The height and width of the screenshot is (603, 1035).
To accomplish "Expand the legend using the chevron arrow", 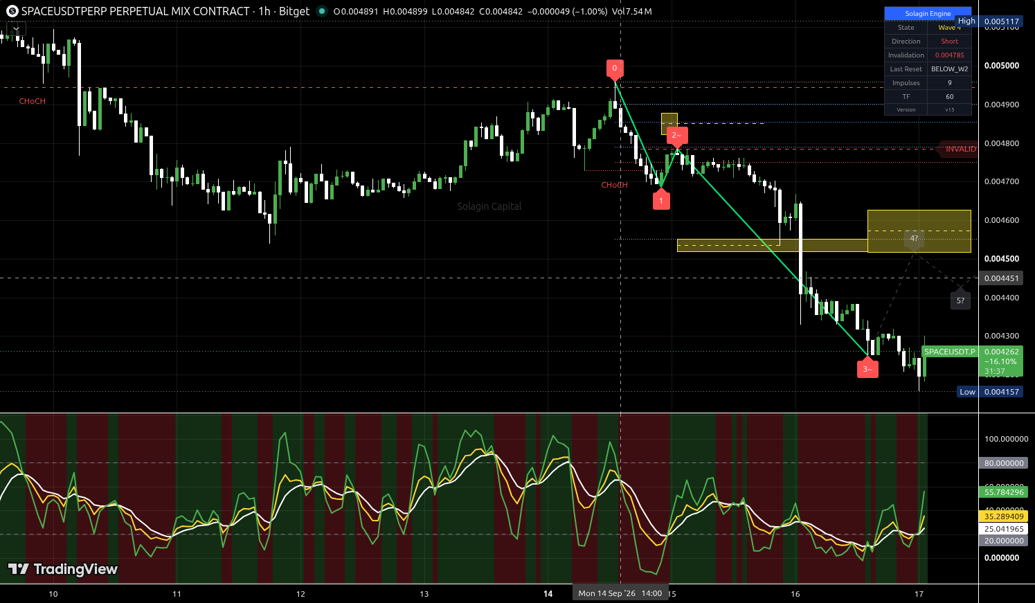I will pyautogui.click(x=16, y=29).
